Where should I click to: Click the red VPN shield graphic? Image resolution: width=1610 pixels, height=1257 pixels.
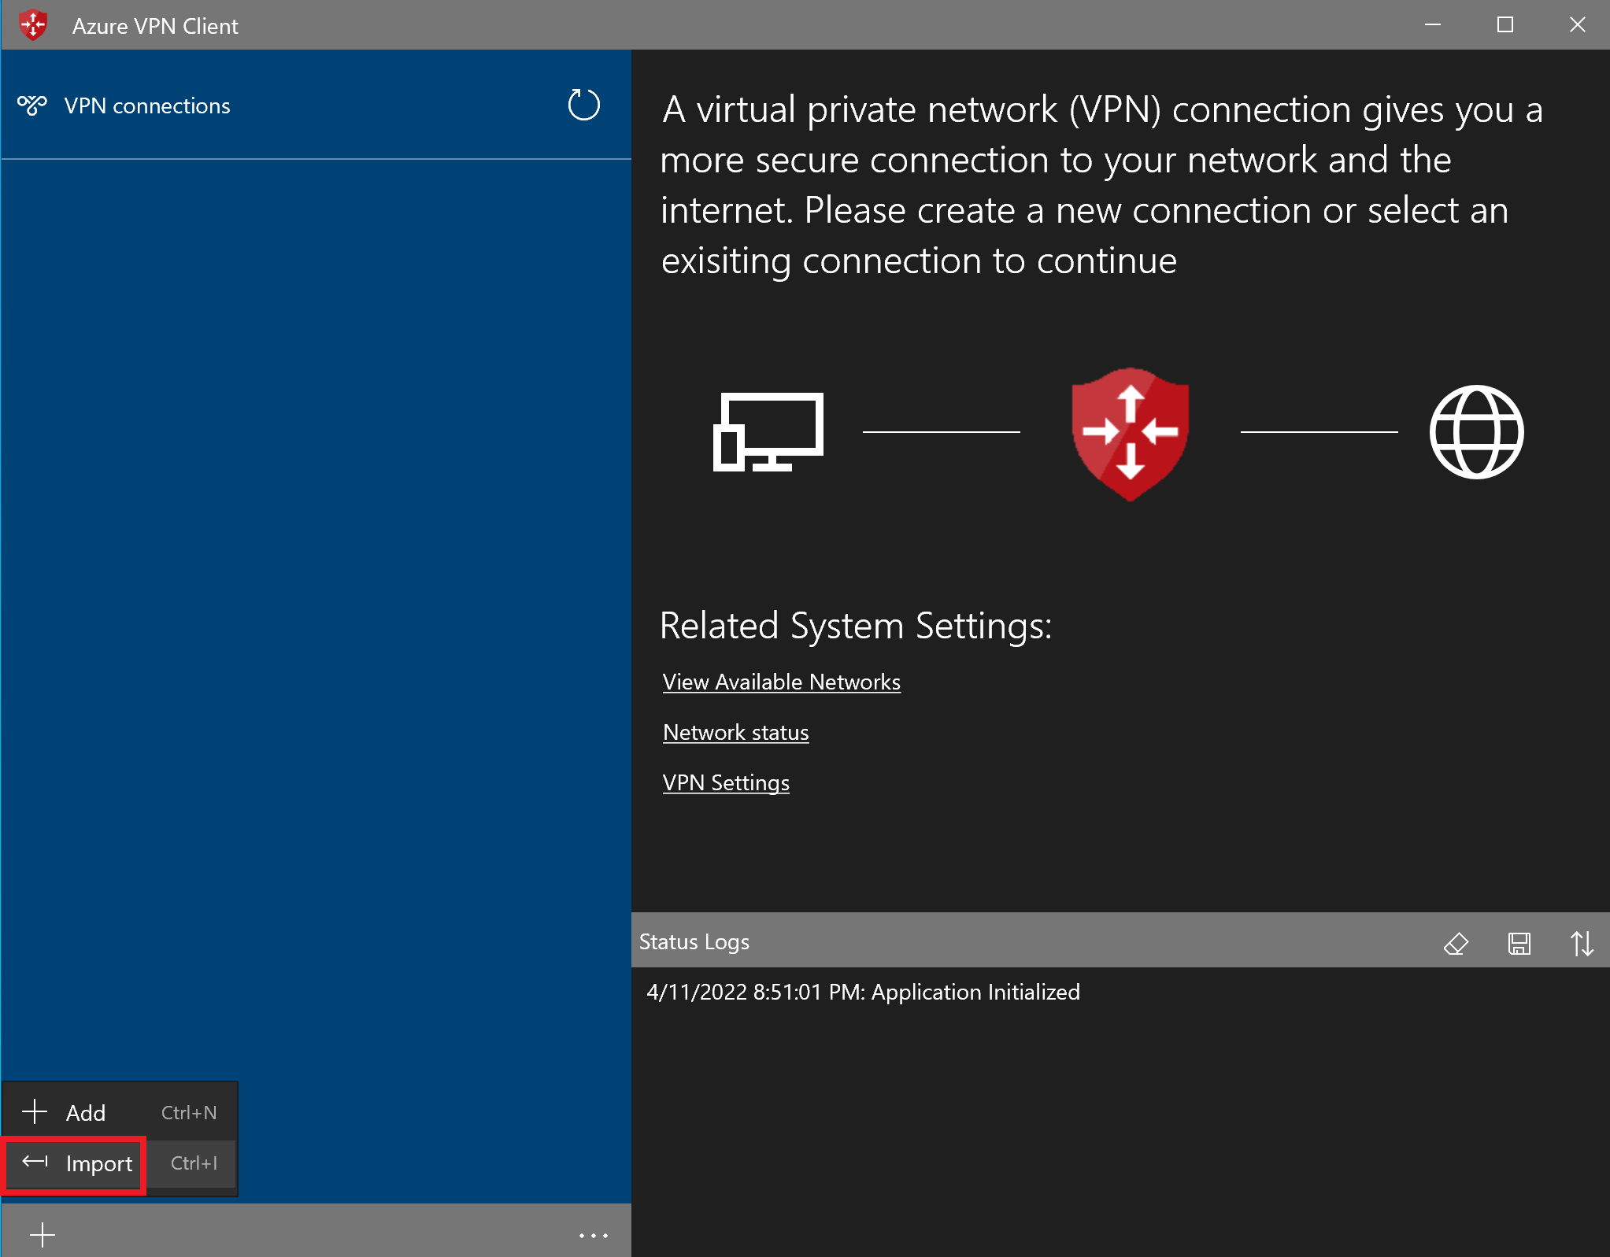click(1130, 433)
